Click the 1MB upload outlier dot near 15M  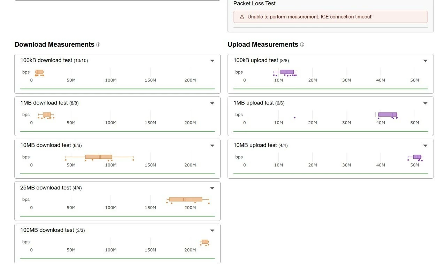click(x=295, y=117)
